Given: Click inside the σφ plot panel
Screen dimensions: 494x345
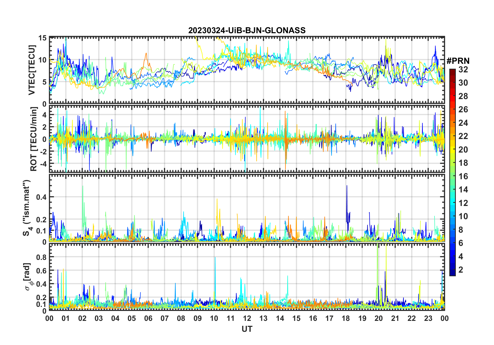Looking at the screenshot, I should click(x=247, y=277).
